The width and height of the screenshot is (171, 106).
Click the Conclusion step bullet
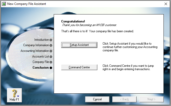click(51, 68)
